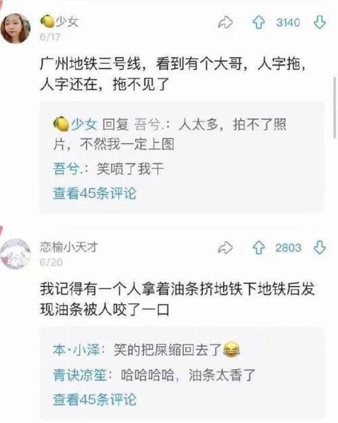Open 少女 name inside nested reply

pyautogui.click(x=84, y=124)
